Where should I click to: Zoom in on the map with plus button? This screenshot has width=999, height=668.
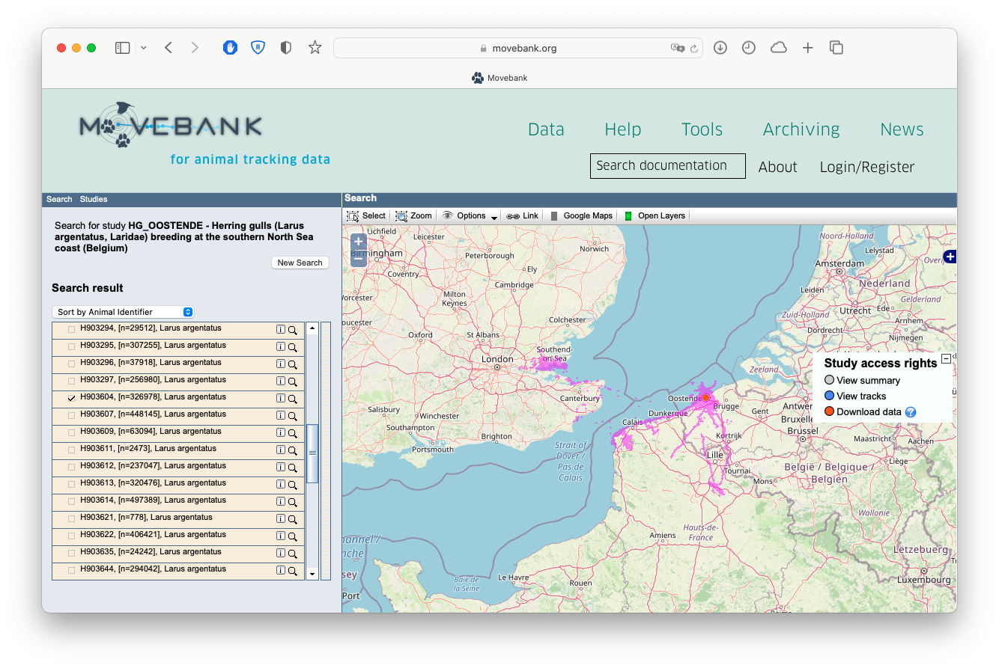click(x=358, y=242)
